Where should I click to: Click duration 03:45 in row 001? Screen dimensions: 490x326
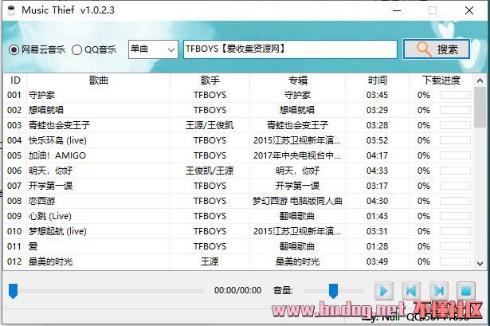tap(377, 95)
